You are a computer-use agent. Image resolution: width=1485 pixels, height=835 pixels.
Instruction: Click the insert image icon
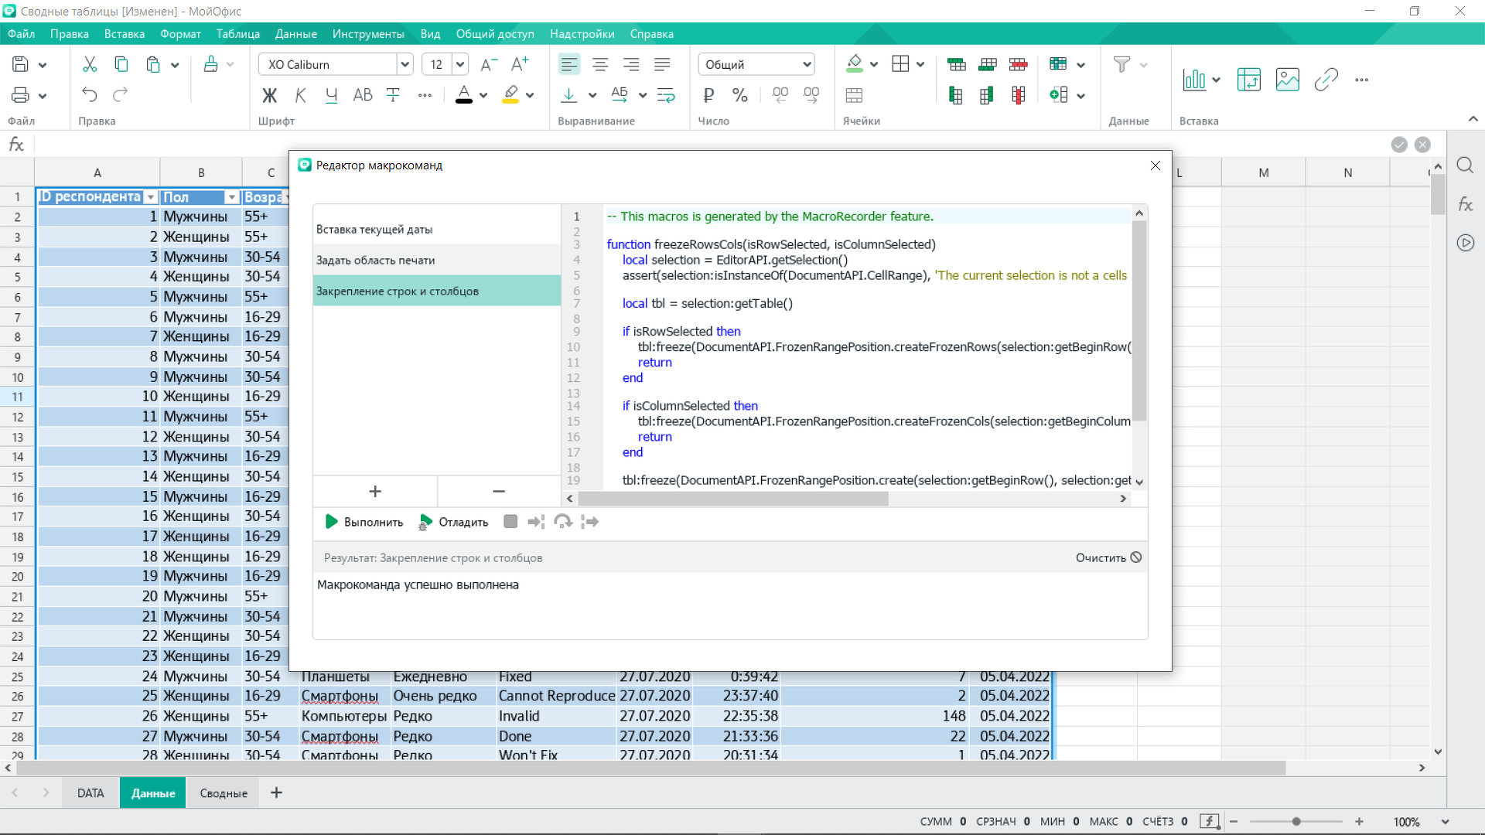click(x=1287, y=80)
